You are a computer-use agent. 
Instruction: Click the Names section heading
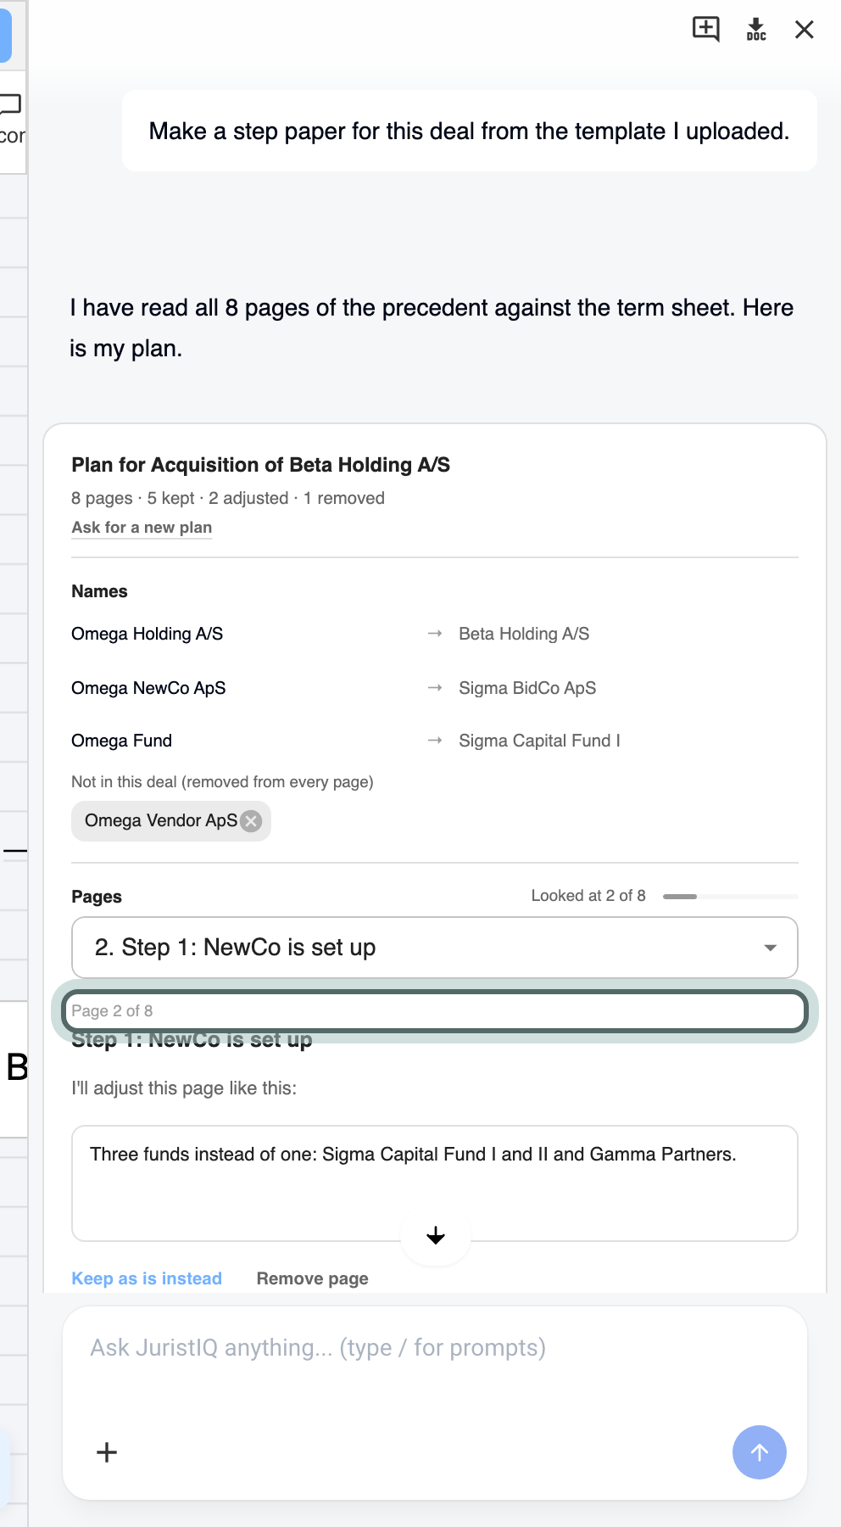click(x=99, y=591)
